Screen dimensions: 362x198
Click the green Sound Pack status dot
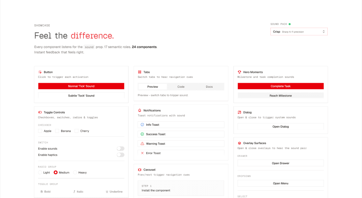point(290,24)
